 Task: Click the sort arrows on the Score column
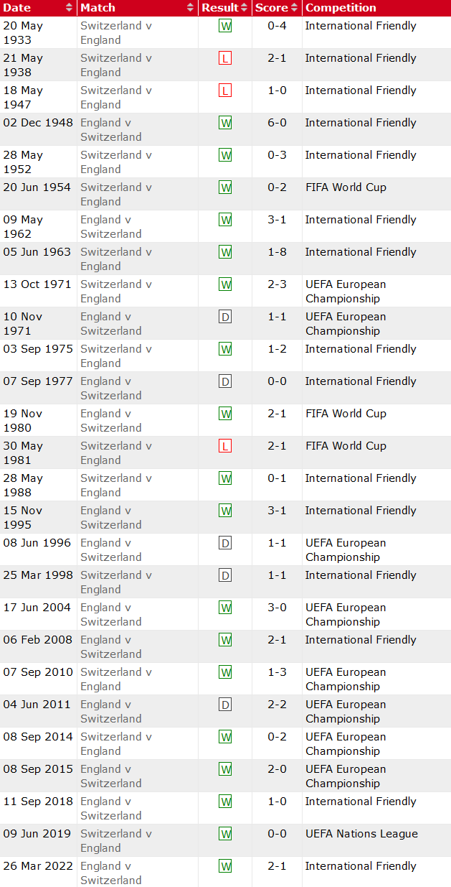294,8
